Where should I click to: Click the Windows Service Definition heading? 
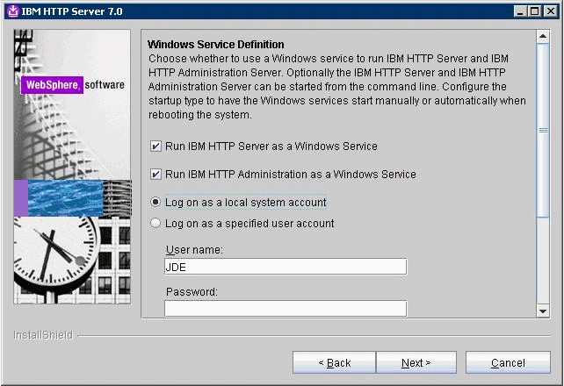point(216,44)
